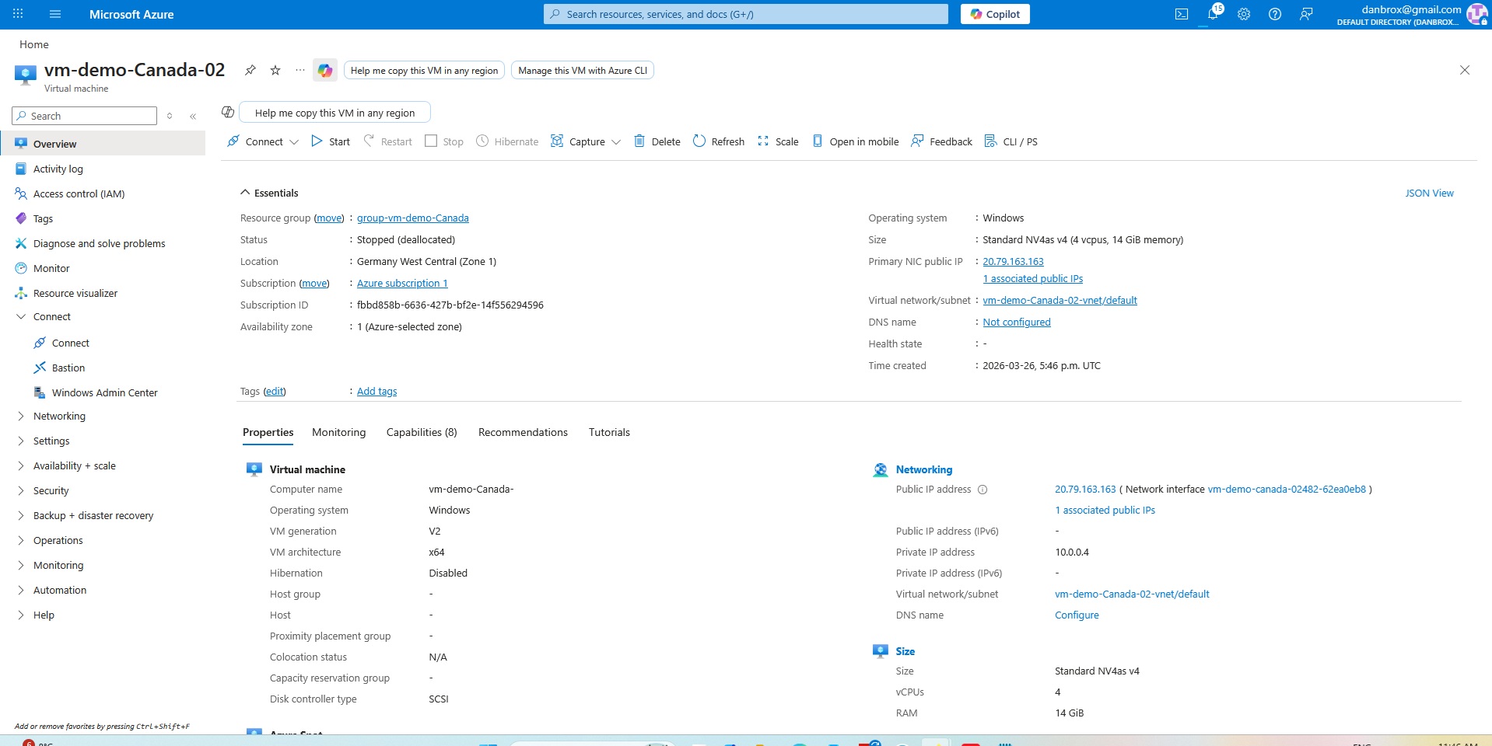Close the vm-demo-Canada-02 blade

point(1465,70)
